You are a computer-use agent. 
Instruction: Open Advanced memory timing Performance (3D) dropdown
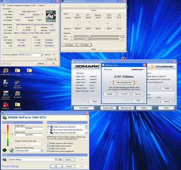[x=41, y=151]
